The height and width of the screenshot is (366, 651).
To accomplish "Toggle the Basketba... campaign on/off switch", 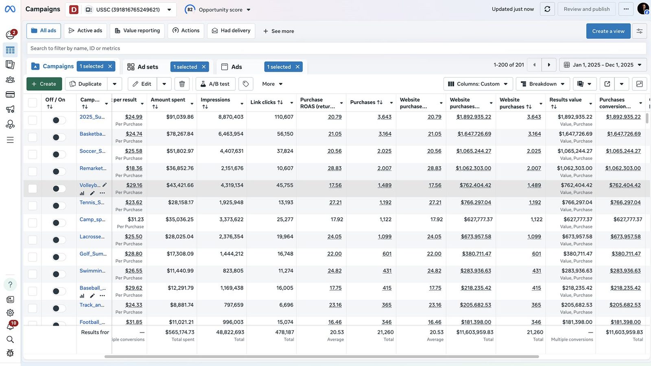I will [59, 137].
